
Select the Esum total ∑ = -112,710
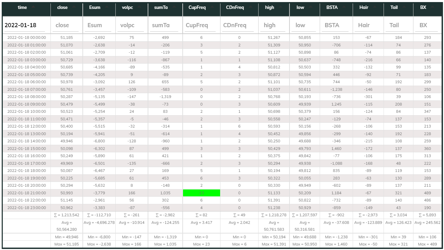99,215
